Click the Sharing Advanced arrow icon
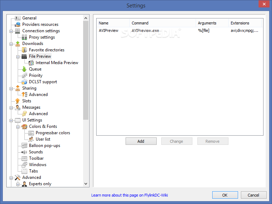This screenshot has height=204, width=272. 24,95
